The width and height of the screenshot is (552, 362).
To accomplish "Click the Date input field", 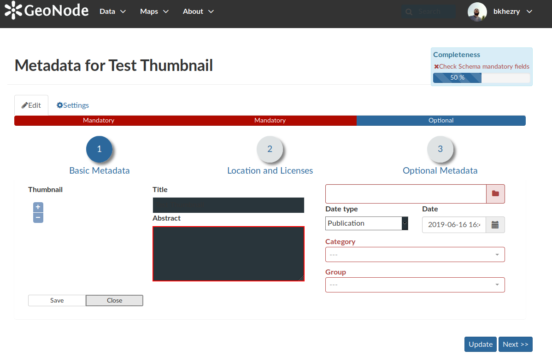I will tap(454, 225).
